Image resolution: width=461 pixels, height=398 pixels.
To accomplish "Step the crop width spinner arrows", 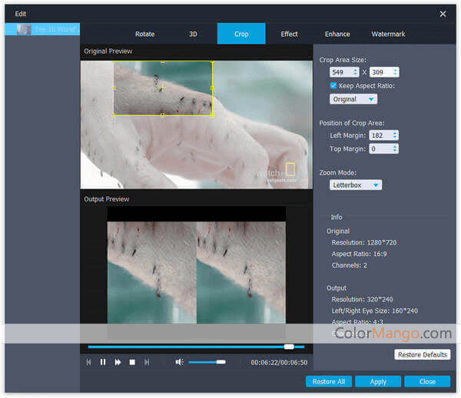I will pyautogui.click(x=356, y=72).
